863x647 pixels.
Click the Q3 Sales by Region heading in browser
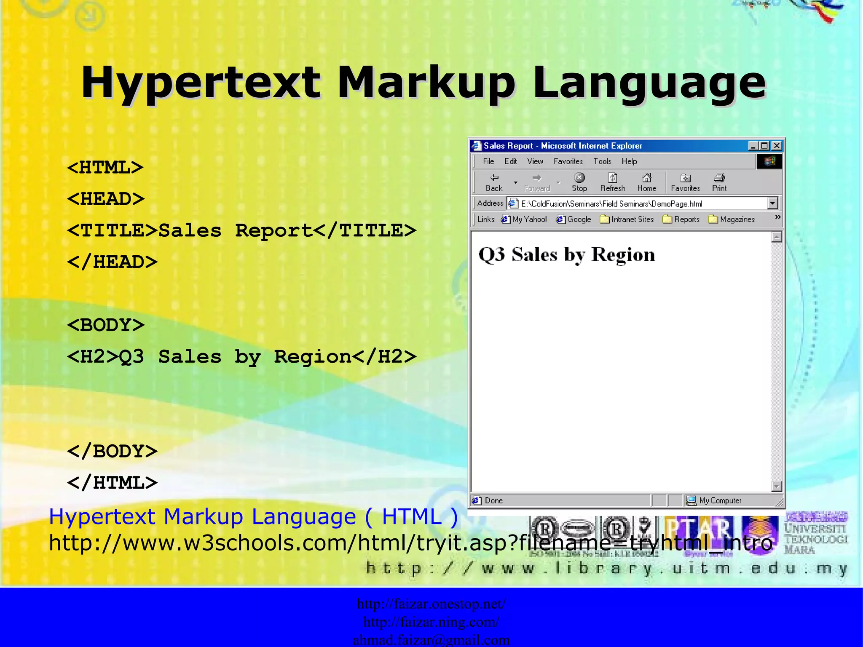pos(567,255)
